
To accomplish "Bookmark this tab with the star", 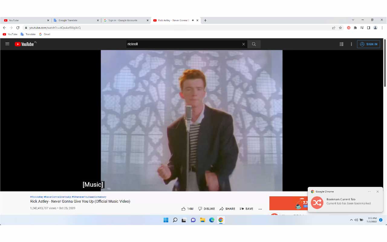I will click(x=340, y=28).
